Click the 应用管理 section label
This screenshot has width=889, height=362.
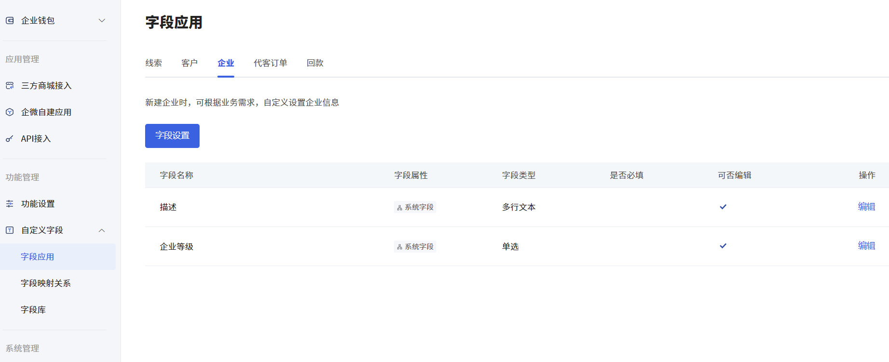point(22,59)
